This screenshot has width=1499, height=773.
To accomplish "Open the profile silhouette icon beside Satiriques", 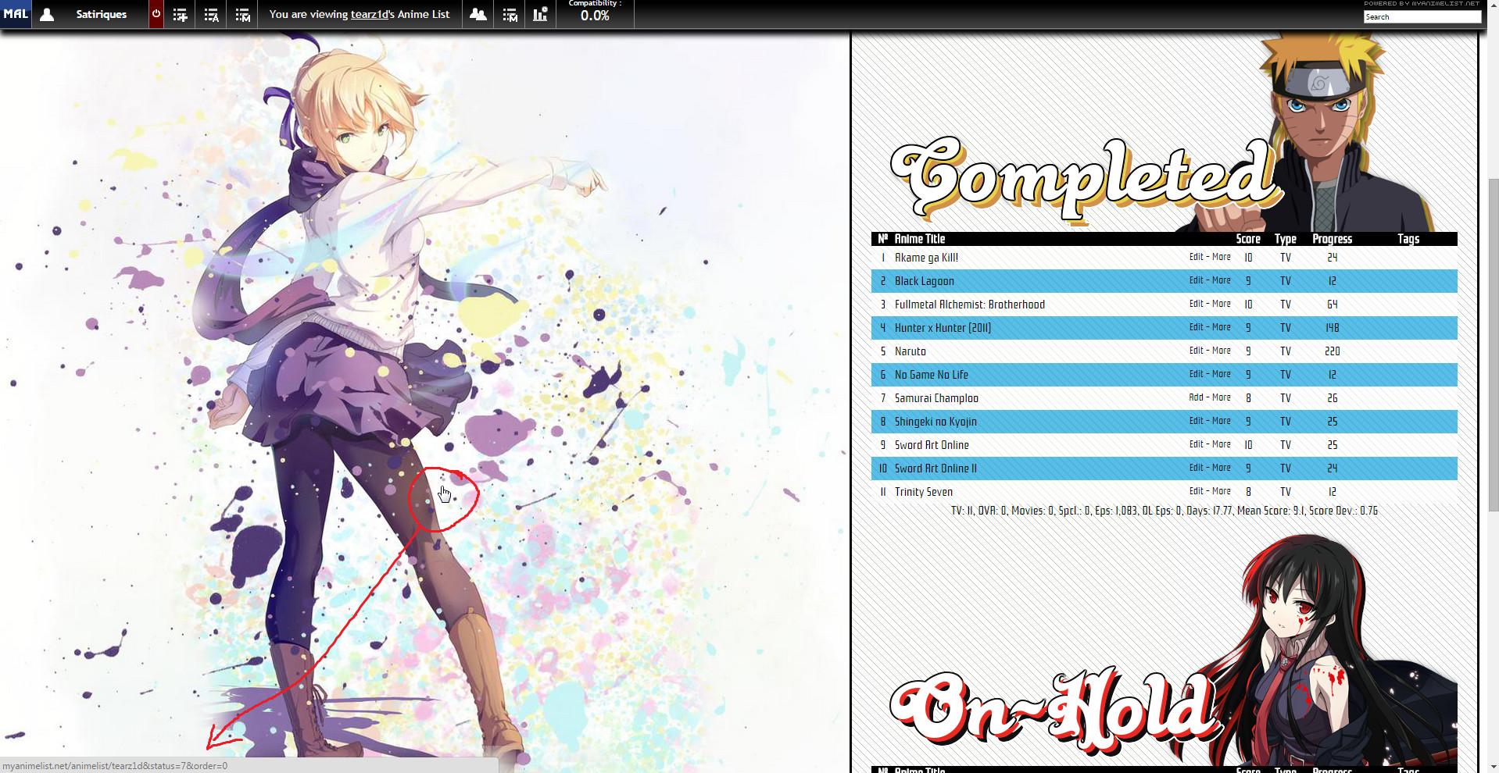I will 47,14.
